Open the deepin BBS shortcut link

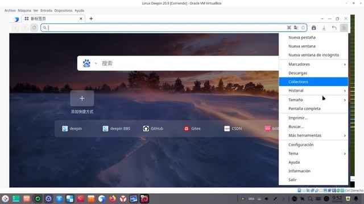116,129
